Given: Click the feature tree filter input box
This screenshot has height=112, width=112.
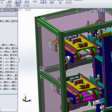Looking at the screenshot, I should [9, 18].
